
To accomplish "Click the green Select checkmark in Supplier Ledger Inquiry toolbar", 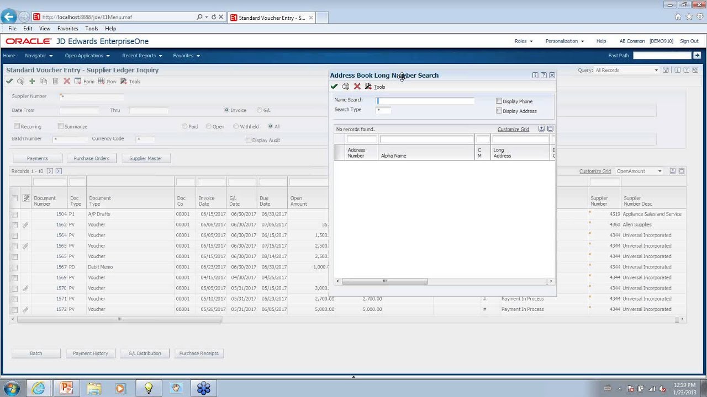I will tap(9, 81).
